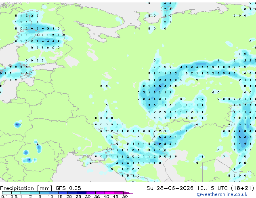Select the 2–5 mm legend color swatch
256x198 pixels.
35,193
